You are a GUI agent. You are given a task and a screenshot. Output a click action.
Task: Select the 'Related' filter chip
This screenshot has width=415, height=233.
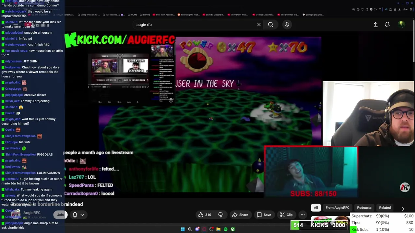[x=385, y=208]
